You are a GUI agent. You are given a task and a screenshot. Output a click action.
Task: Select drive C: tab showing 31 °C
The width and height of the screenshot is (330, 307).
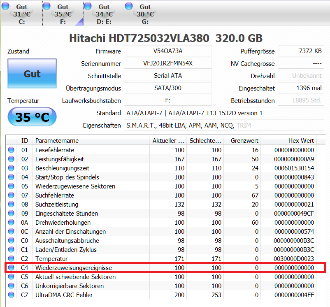pyautogui.click(x=22, y=13)
